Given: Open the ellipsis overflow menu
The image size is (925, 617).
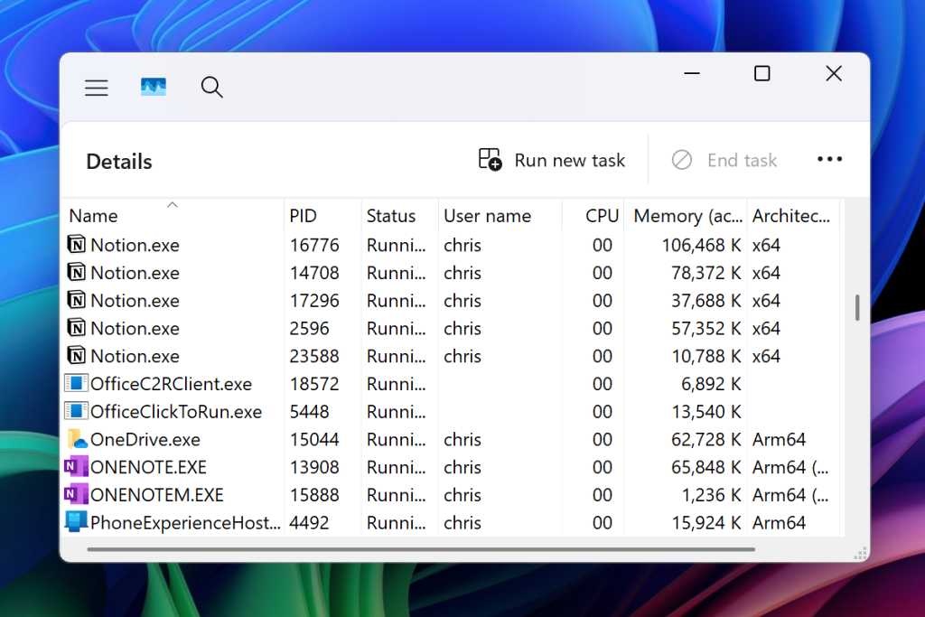Looking at the screenshot, I should (x=829, y=159).
